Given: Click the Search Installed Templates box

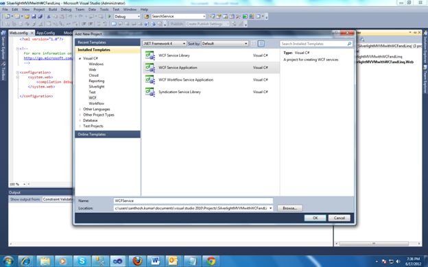Looking at the screenshot, I should tap(316, 44).
